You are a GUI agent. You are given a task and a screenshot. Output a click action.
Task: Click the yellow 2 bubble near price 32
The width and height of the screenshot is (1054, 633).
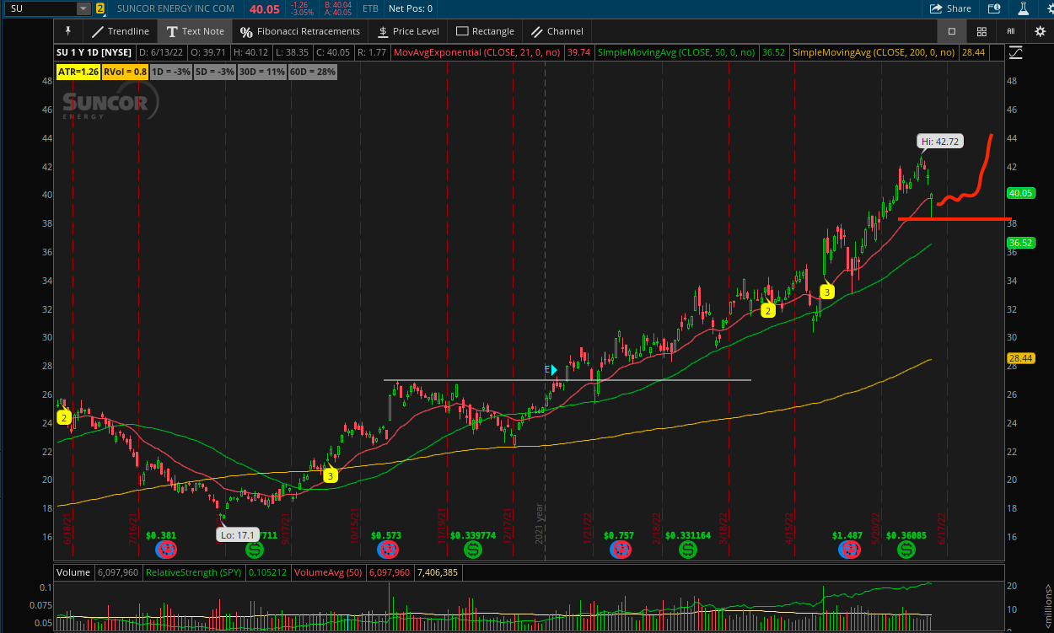[767, 311]
